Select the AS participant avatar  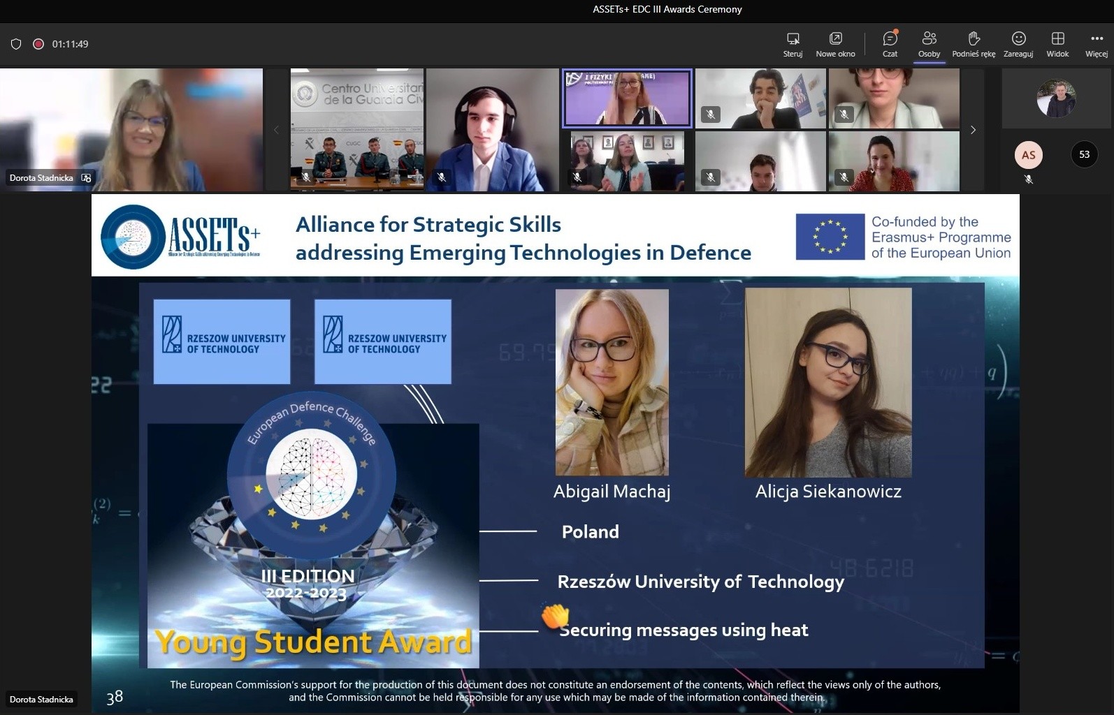(x=1028, y=155)
